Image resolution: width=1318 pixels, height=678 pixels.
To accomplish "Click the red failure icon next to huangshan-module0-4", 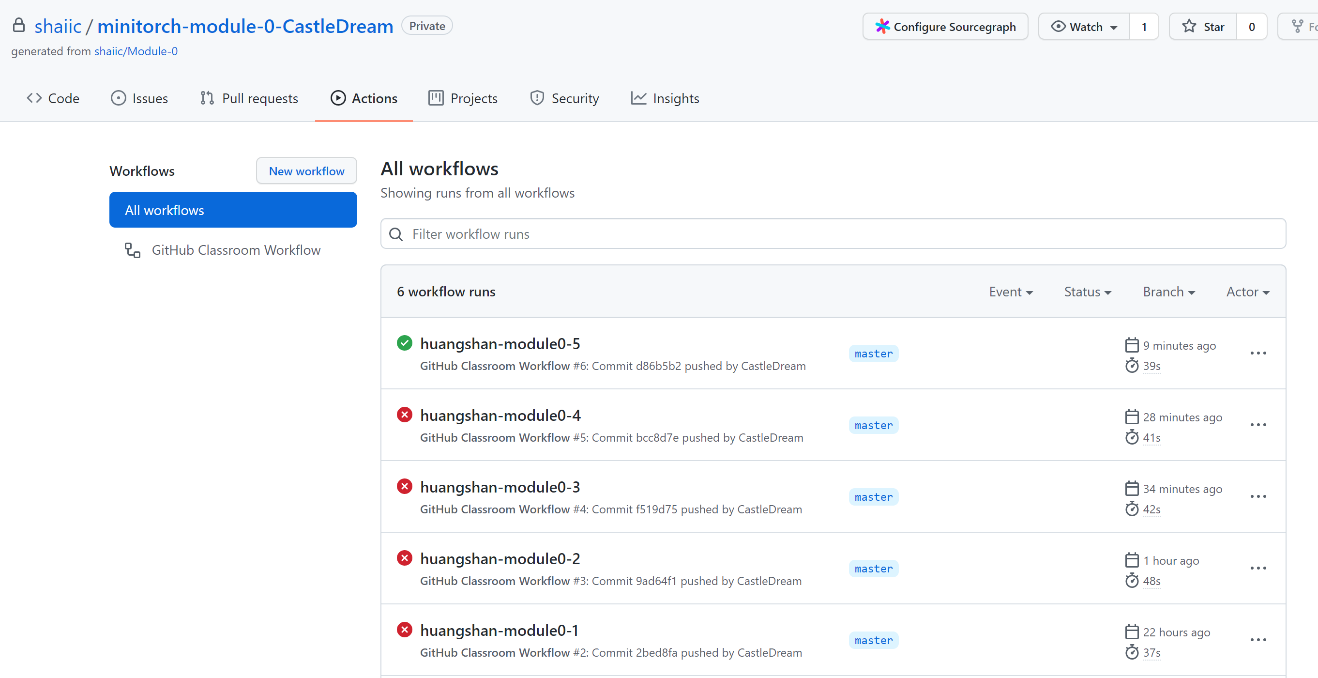I will pyautogui.click(x=404, y=414).
